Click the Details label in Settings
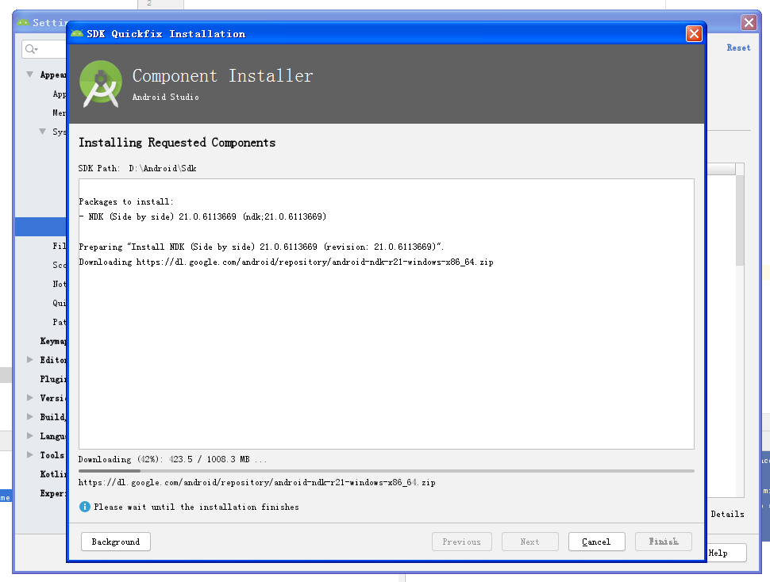 727,514
